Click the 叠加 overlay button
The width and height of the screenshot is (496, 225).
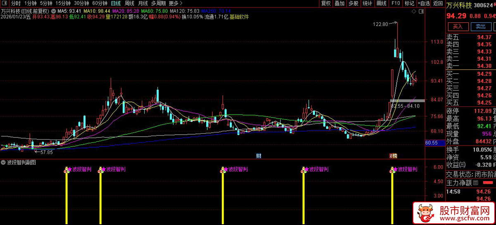pos(339,3)
